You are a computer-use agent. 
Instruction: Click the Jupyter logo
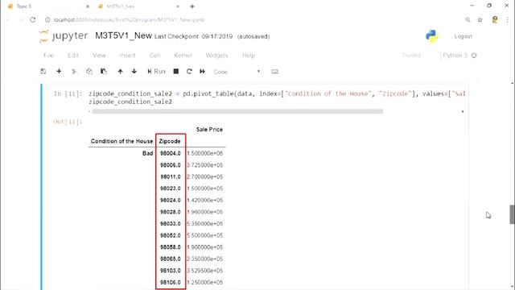click(64, 35)
